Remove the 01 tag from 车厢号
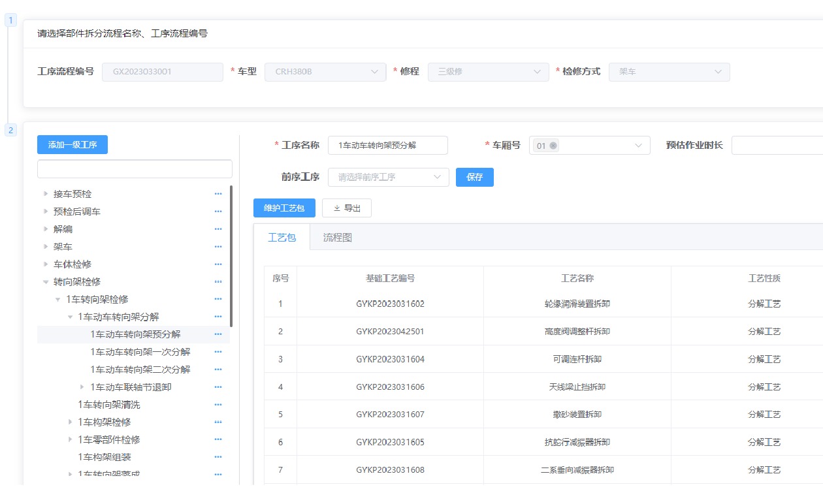 click(x=554, y=146)
